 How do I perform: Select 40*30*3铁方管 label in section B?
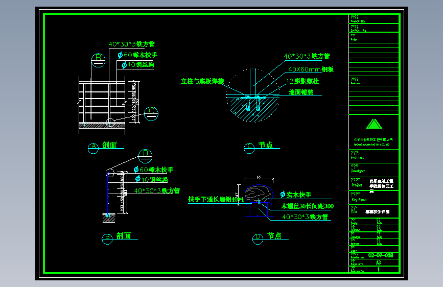pos(157,190)
